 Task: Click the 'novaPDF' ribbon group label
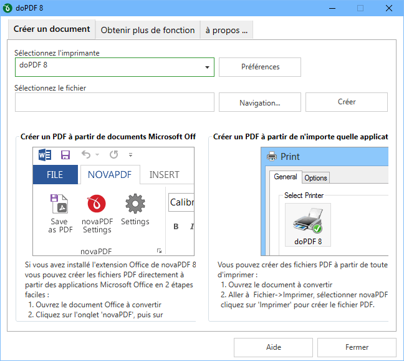(x=96, y=251)
